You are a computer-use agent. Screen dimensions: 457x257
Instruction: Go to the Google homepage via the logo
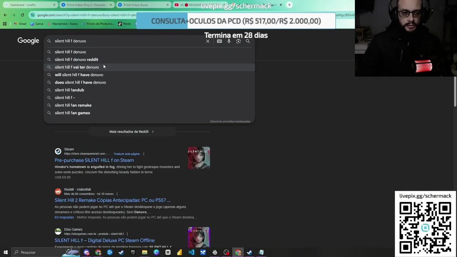point(28,41)
